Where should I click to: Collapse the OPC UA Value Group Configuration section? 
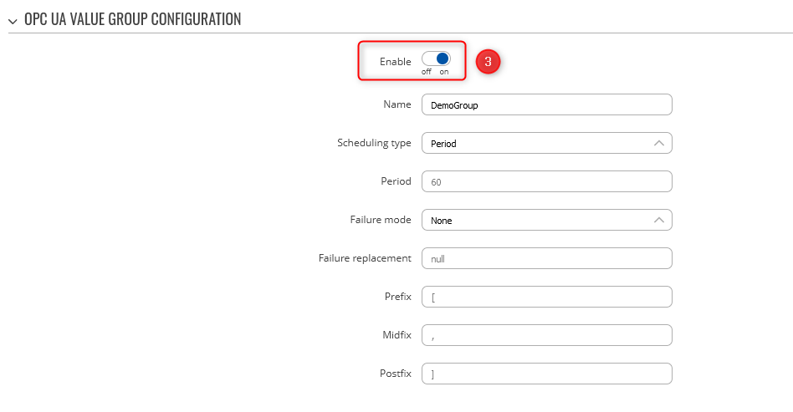pyautogui.click(x=13, y=20)
